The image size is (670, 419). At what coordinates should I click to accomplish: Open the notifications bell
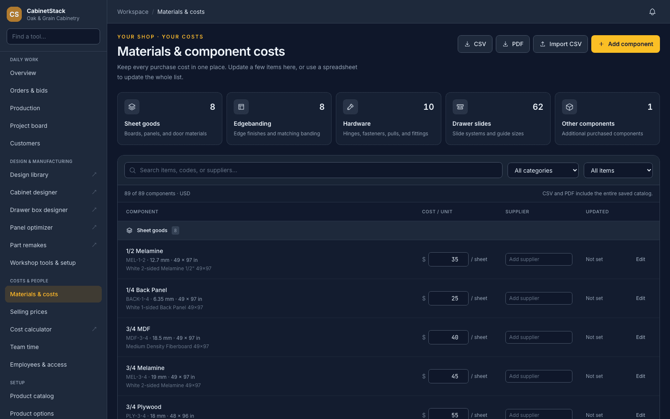tap(652, 12)
